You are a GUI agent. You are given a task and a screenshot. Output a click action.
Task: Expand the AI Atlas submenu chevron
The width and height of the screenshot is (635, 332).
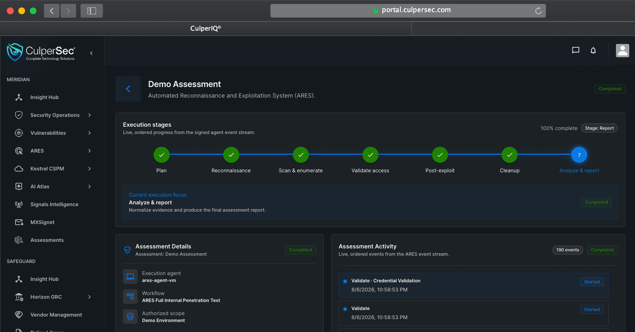coord(89,187)
